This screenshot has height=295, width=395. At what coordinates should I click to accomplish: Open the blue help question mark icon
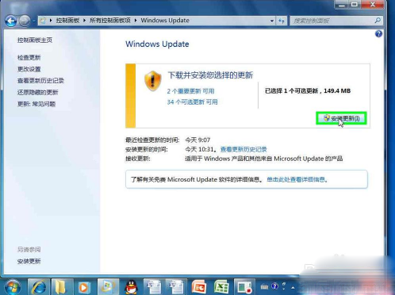coord(378,34)
